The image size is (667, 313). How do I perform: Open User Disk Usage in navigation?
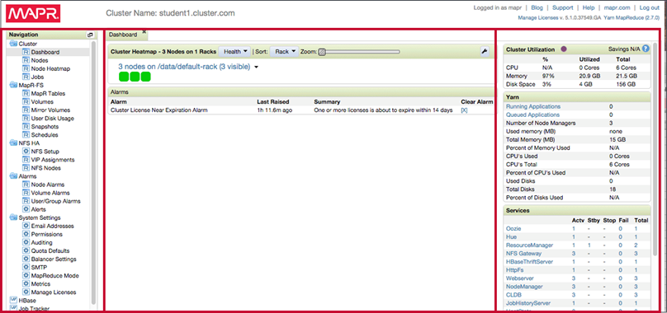tap(52, 118)
